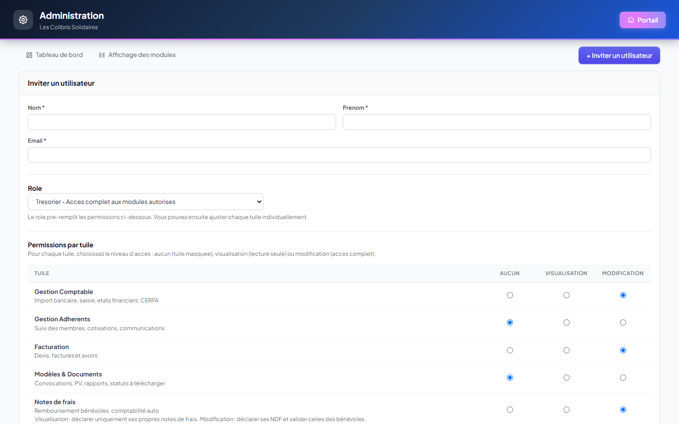This screenshot has width=679, height=424.
Task: Click the Tableau de bord grid icon
Action: pyautogui.click(x=29, y=55)
